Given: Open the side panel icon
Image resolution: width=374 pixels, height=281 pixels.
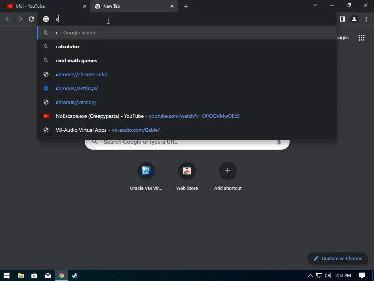Looking at the screenshot, I should pyautogui.click(x=343, y=19).
